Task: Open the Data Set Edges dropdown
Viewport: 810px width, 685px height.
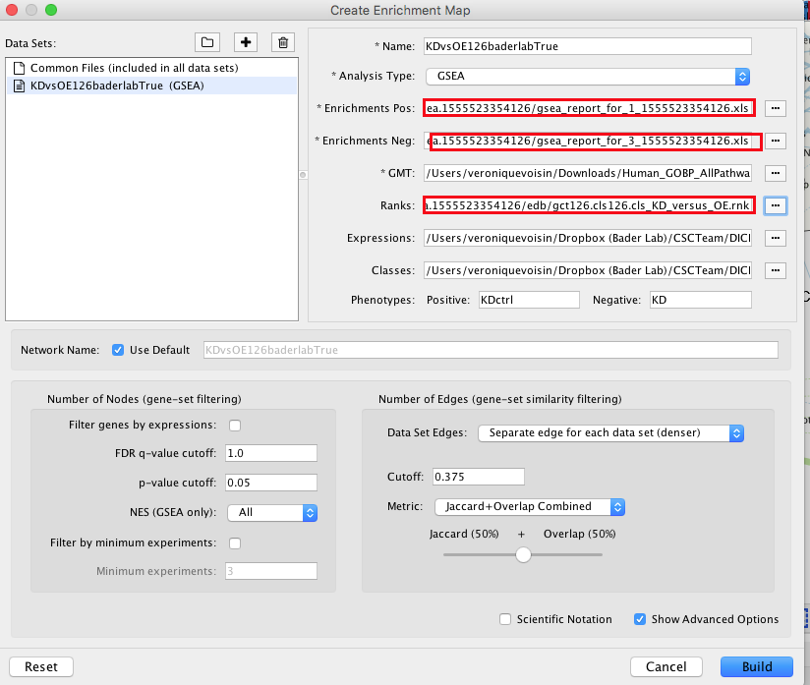Action: tap(736, 433)
